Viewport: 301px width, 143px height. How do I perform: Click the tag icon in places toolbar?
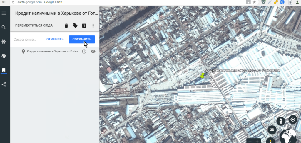click(x=75, y=26)
